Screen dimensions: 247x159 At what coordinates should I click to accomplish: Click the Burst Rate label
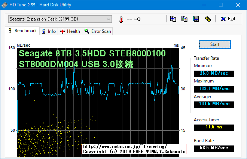(x=204, y=141)
